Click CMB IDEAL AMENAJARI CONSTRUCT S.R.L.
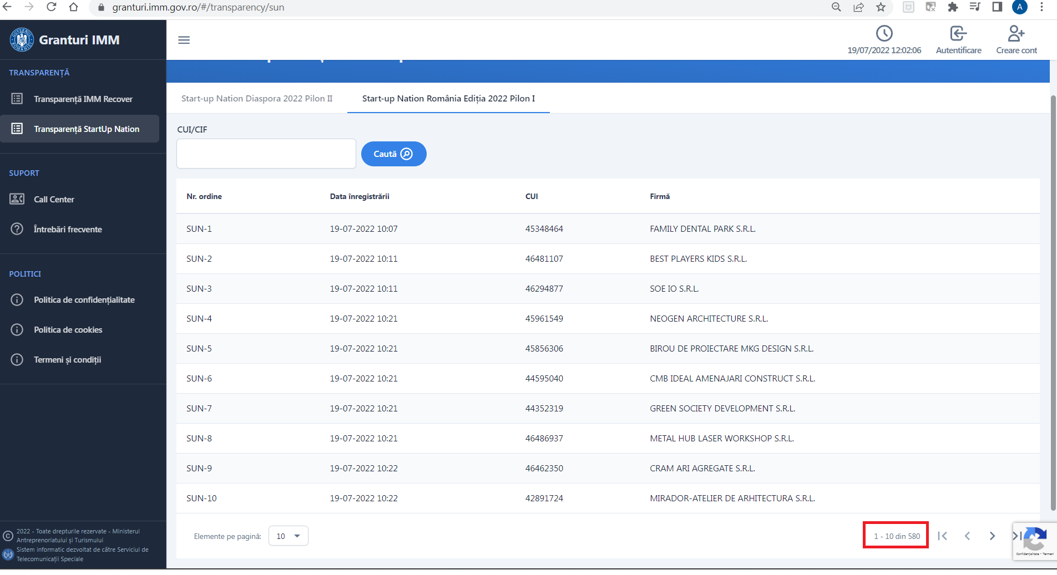The width and height of the screenshot is (1057, 575). coord(732,378)
